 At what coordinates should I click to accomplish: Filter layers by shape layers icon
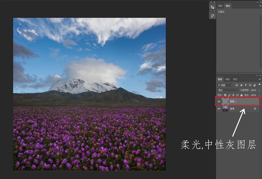coord(250,85)
